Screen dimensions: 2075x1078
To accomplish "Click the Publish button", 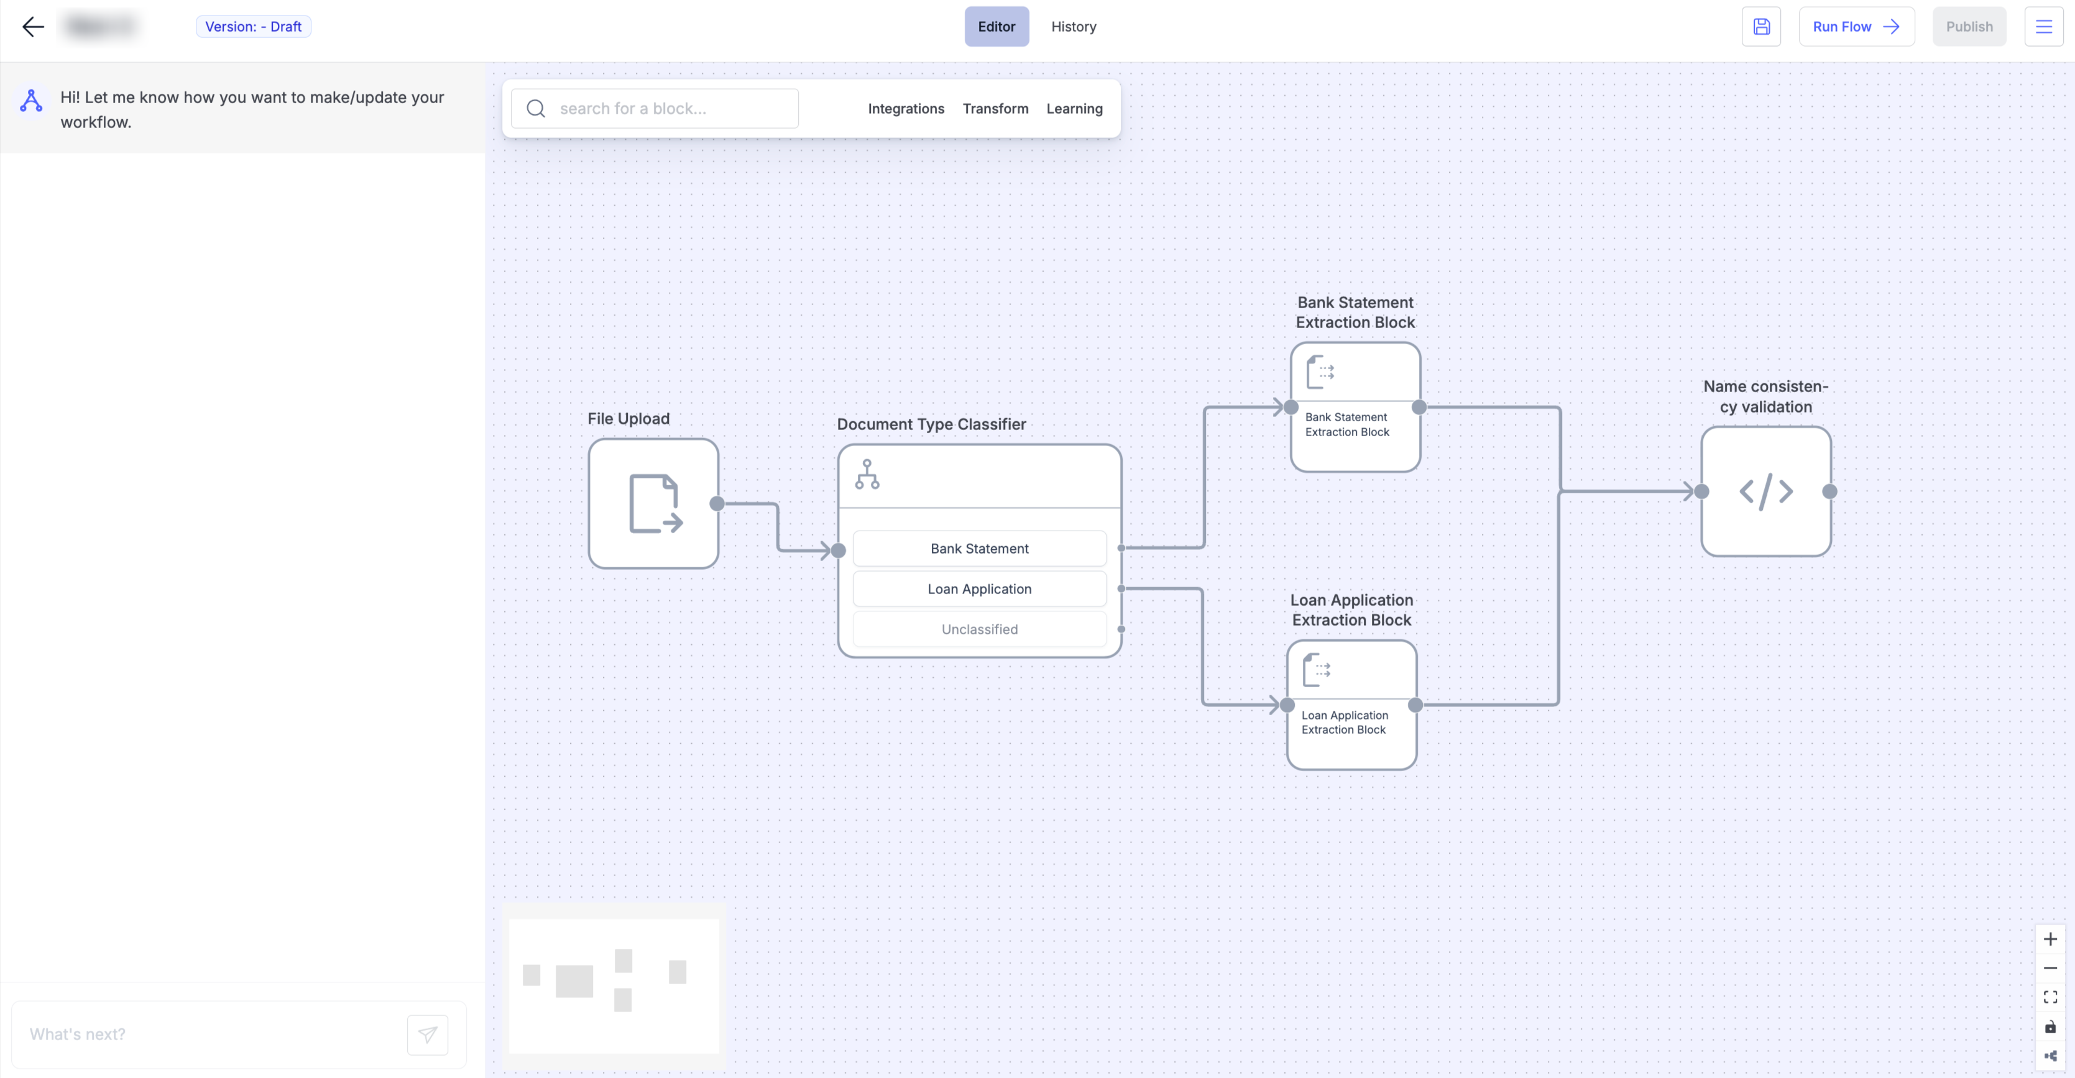I will tap(1969, 27).
